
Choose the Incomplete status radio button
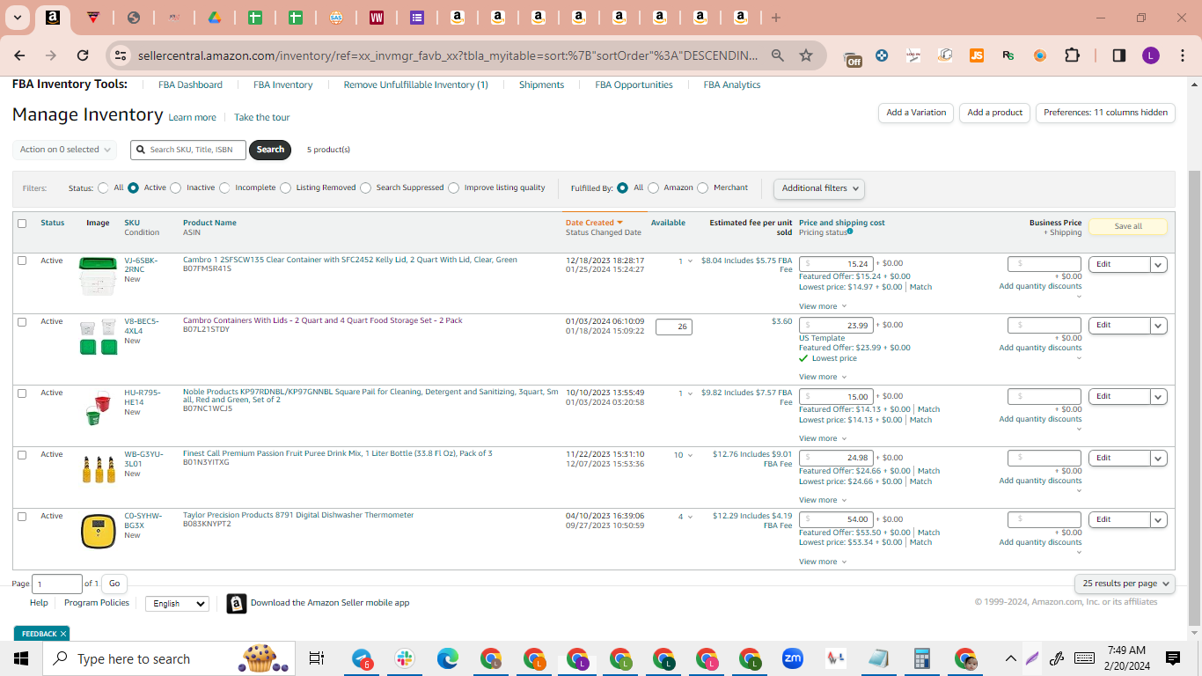[224, 187]
